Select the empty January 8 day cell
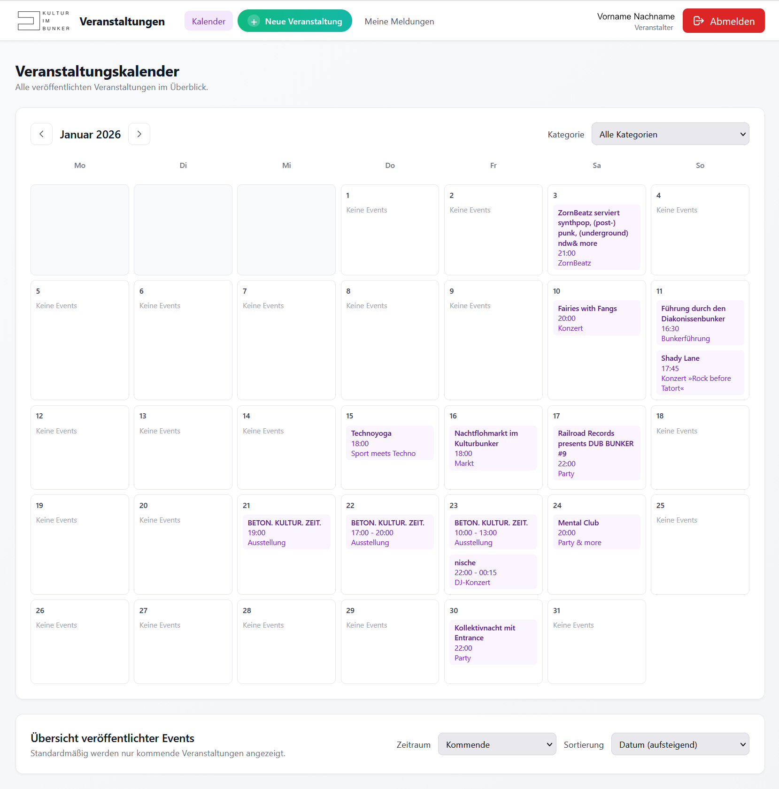 point(390,340)
